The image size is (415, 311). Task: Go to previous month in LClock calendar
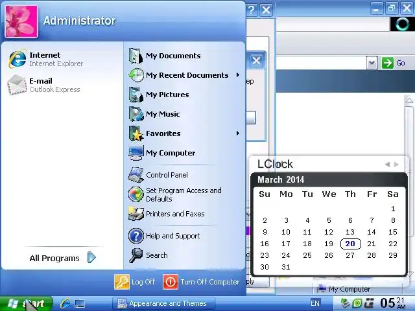coord(388,165)
